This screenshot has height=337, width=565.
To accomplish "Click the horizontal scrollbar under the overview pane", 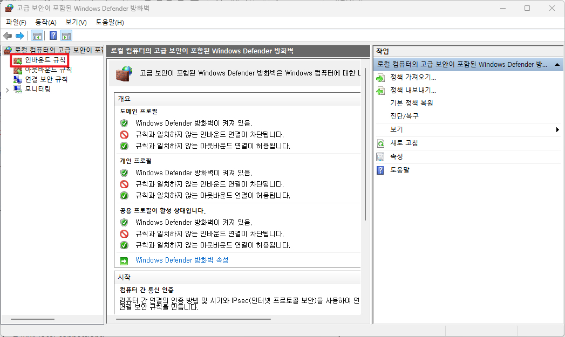I will tap(193, 319).
